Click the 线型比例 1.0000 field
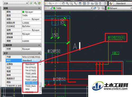This screenshot has width=132, height=97. (32, 23)
